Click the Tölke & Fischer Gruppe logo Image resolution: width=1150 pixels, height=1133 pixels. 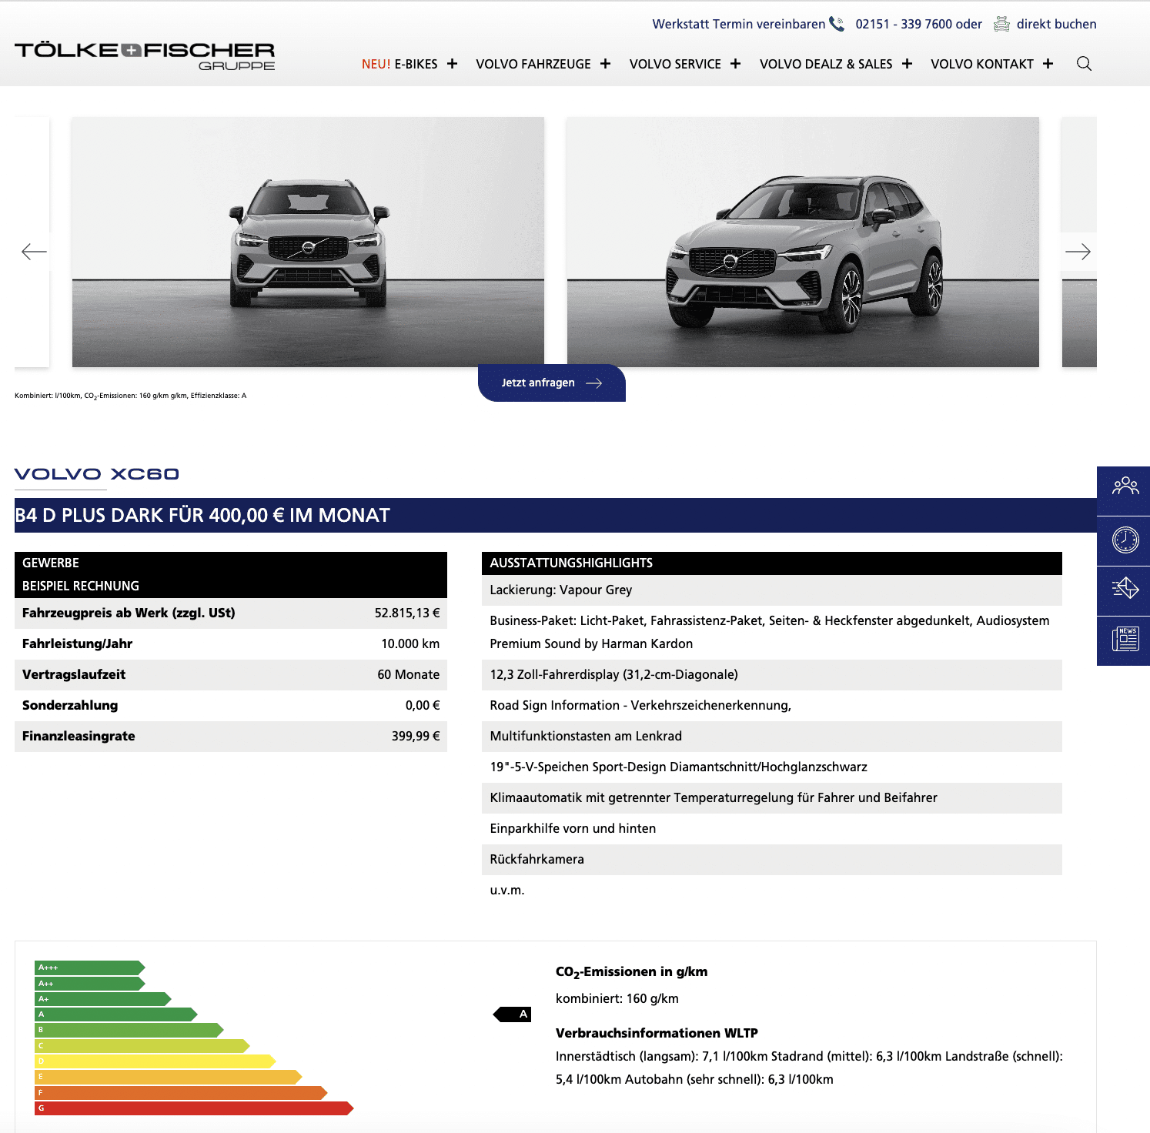coord(145,56)
